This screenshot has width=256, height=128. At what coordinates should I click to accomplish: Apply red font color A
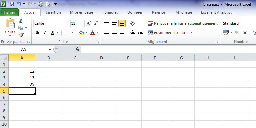click(92, 33)
